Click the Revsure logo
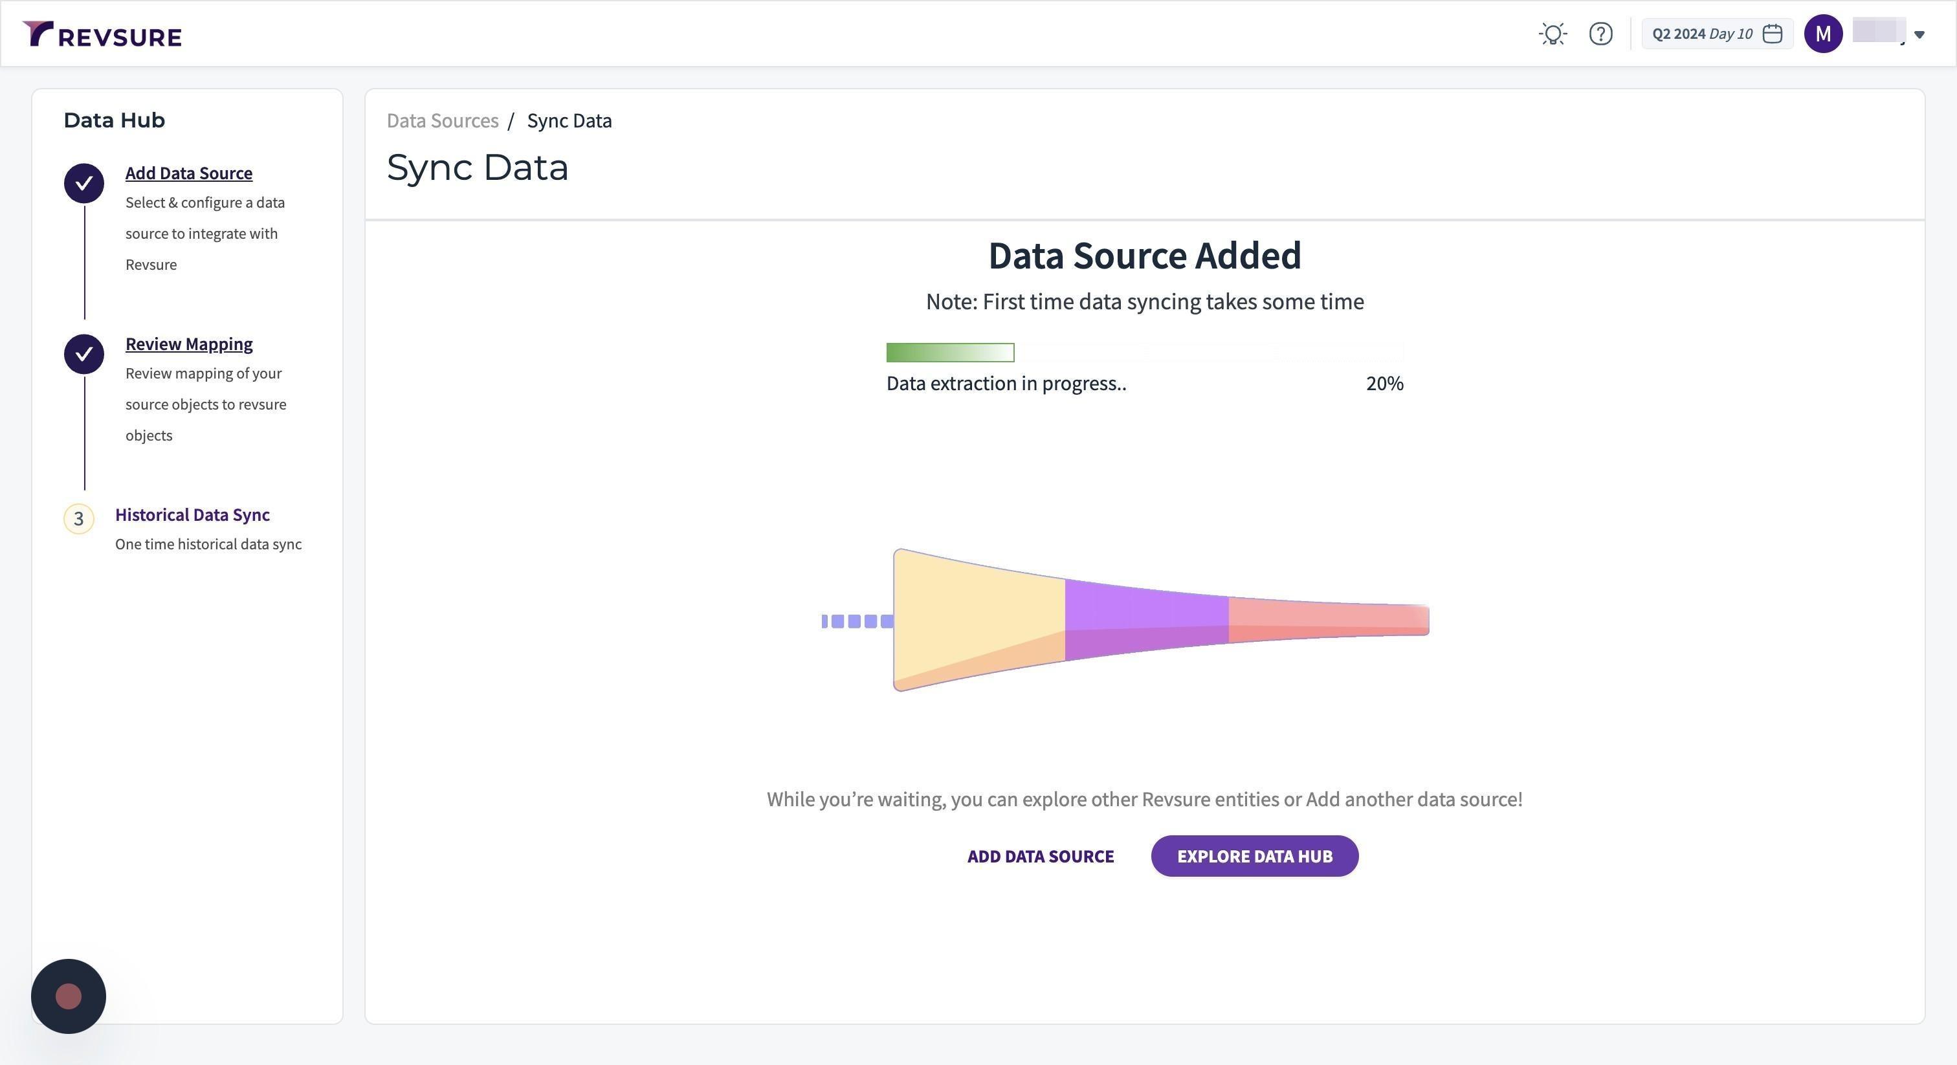Image resolution: width=1957 pixels, height=1065 pixels. [102, 34]
